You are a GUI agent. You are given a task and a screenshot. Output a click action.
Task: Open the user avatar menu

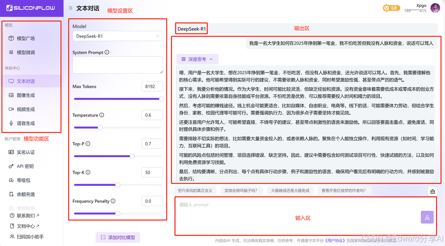pos(435,8)
